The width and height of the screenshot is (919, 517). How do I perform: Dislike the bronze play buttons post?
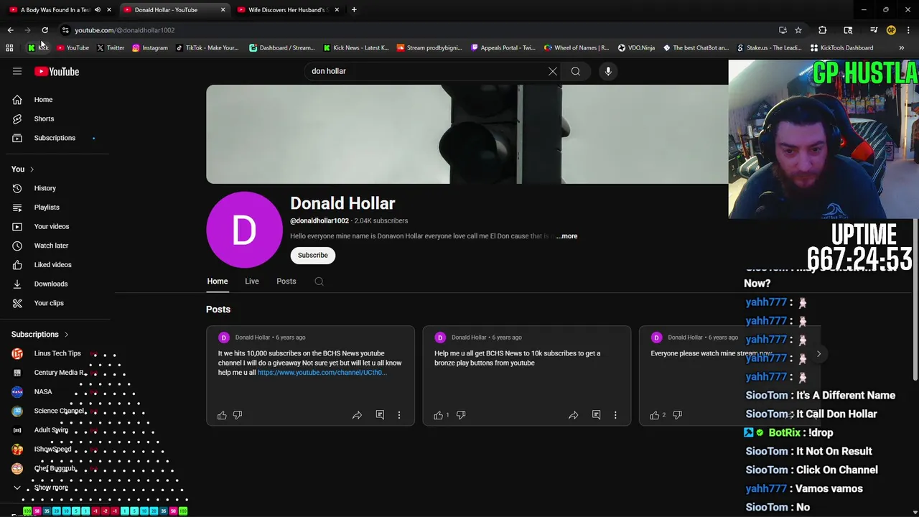point(461,415)
